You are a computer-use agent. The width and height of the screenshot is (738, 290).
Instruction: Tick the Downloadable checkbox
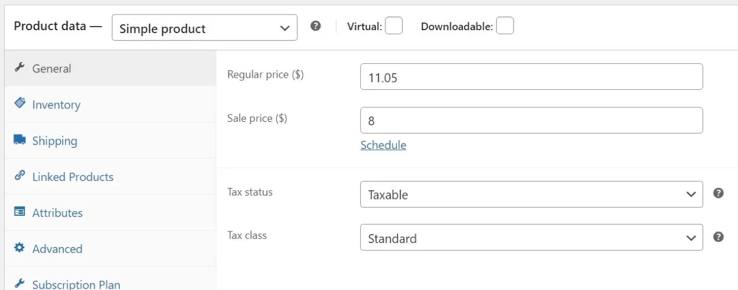[x=505, y=26]
